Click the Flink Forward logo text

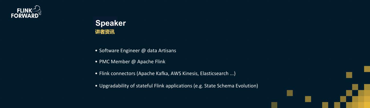[24, 13]
